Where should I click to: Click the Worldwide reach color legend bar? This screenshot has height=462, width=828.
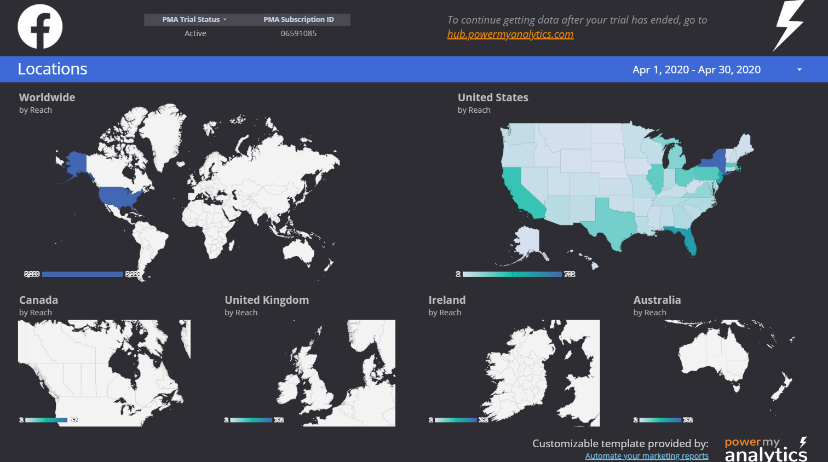(82, 274)
